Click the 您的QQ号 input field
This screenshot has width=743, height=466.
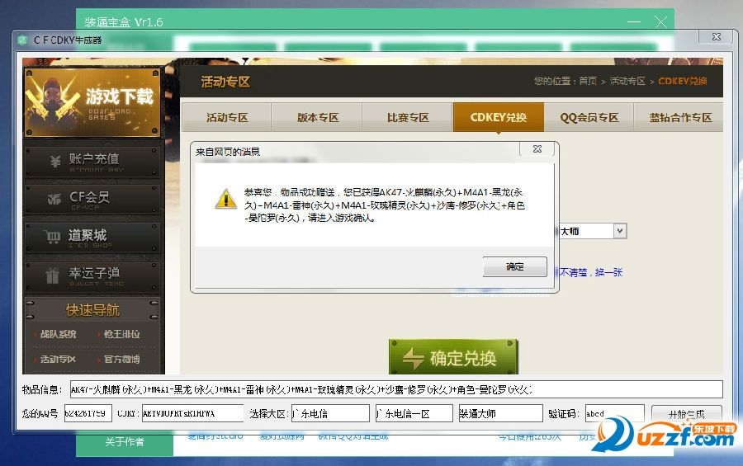click(88, 413)
